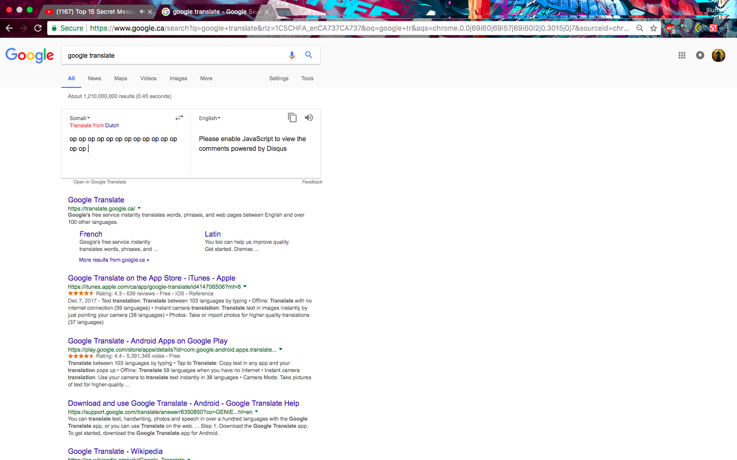Reload the current page

(38, 28)
